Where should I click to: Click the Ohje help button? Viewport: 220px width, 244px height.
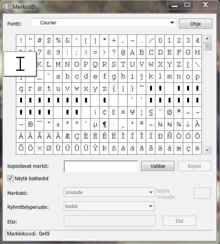click(195, 24)
